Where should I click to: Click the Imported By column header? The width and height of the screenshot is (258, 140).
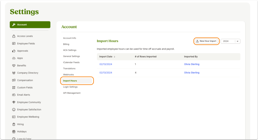(191, 57)
